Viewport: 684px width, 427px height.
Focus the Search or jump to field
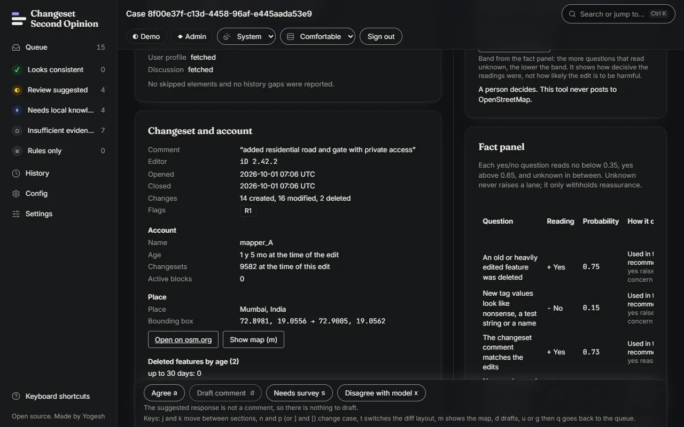(x=618, y=14)
